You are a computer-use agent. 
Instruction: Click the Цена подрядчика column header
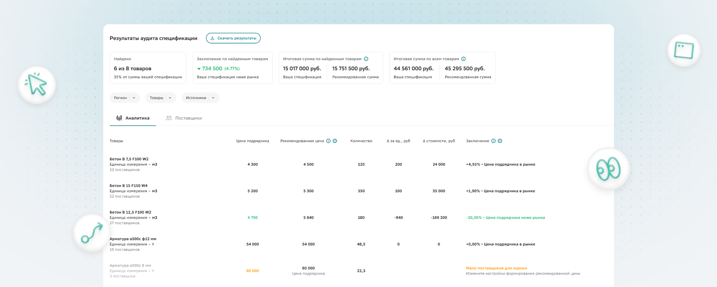click(x=253, y=141)
